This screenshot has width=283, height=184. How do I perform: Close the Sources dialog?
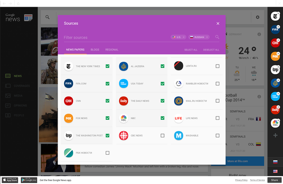click(218, 24)
